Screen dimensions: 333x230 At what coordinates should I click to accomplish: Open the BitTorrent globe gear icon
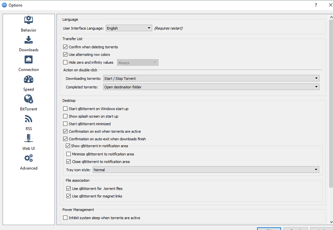29,99
